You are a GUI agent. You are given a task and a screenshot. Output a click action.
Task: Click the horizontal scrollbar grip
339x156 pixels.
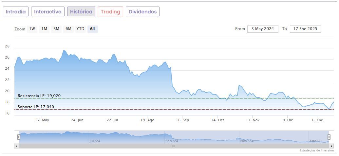[174, 146]
